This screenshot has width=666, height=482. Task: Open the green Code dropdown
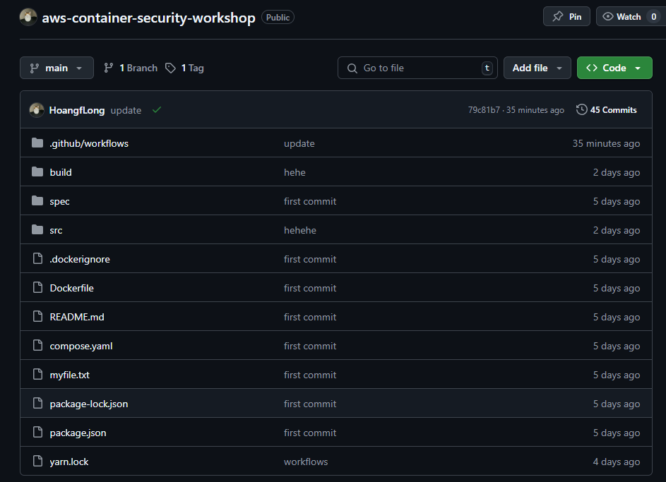614,68
